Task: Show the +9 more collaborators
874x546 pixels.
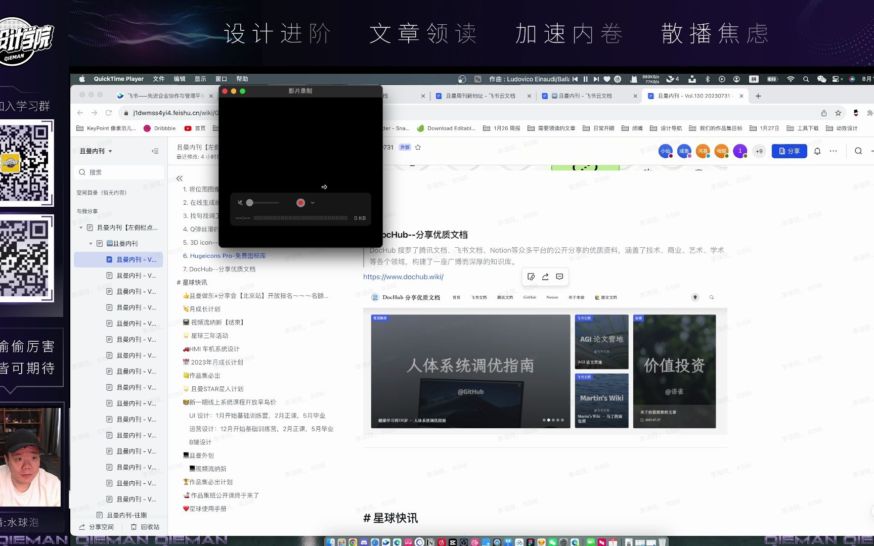Action: pyautogui.click(x=759, y=151)
